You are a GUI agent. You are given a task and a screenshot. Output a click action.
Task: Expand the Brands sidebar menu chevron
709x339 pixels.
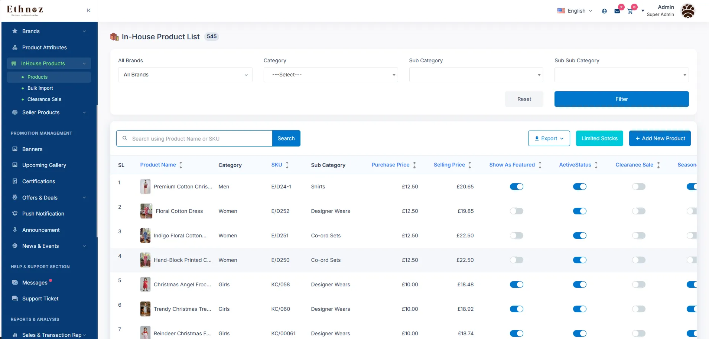pos(84,31)
